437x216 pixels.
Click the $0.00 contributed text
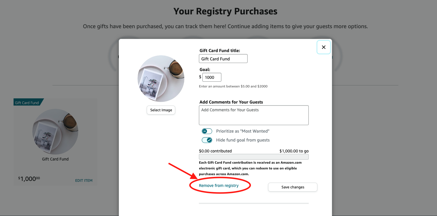pyautogui.click(x=215, y=151)
